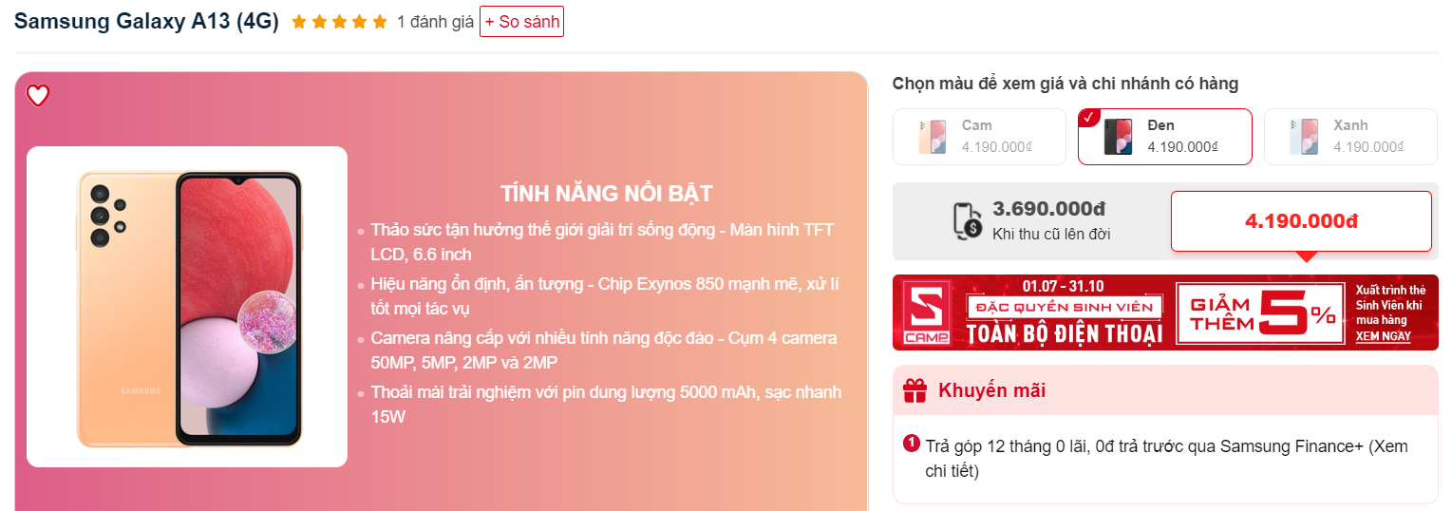Click the Khuyến mãi section heading

[991, 390]
